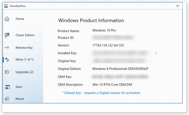Choose Save from the sidebar

19,87
